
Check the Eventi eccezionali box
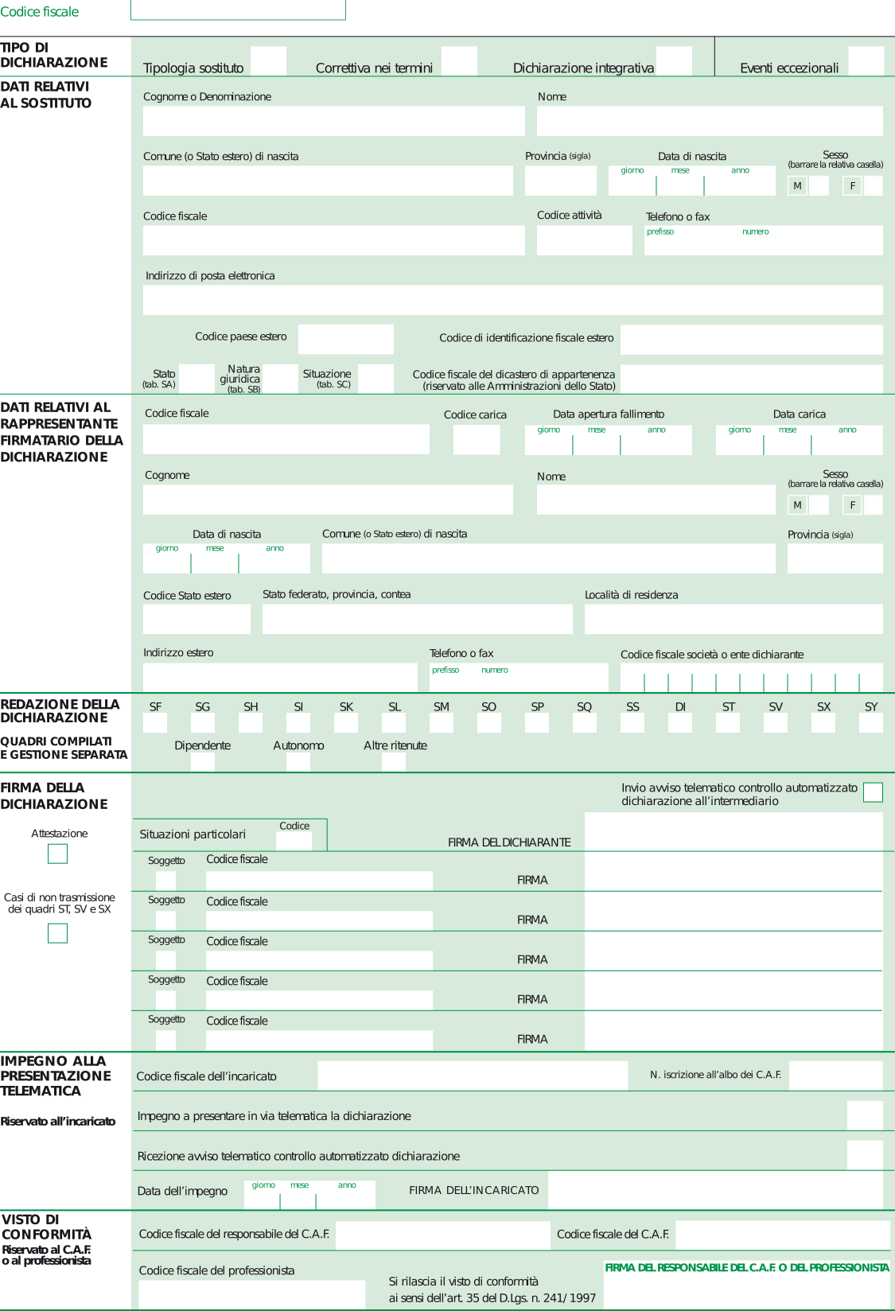tap(866, 61)
